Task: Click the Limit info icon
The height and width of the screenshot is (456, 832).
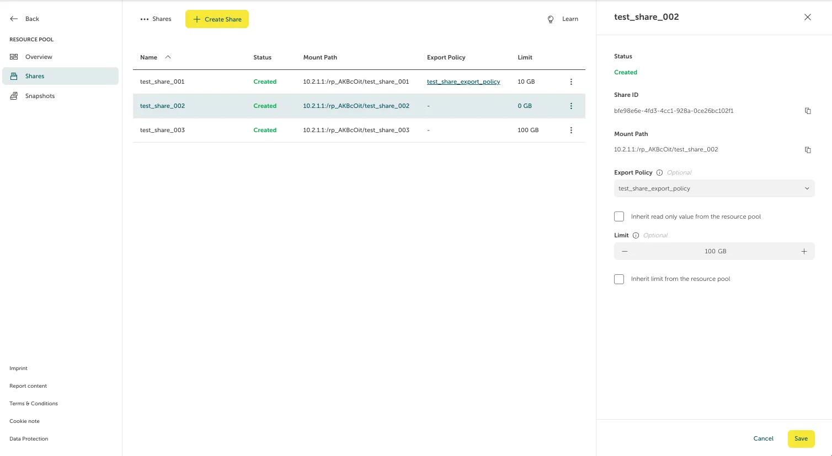Action: click(636, 236)
